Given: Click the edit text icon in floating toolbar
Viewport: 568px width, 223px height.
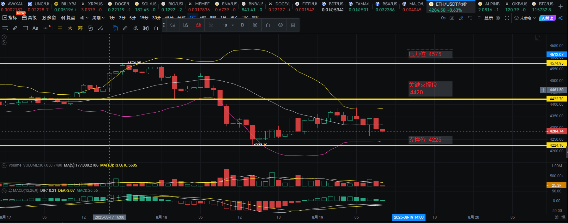Looking at the screenshot, I should click(185, 25).
